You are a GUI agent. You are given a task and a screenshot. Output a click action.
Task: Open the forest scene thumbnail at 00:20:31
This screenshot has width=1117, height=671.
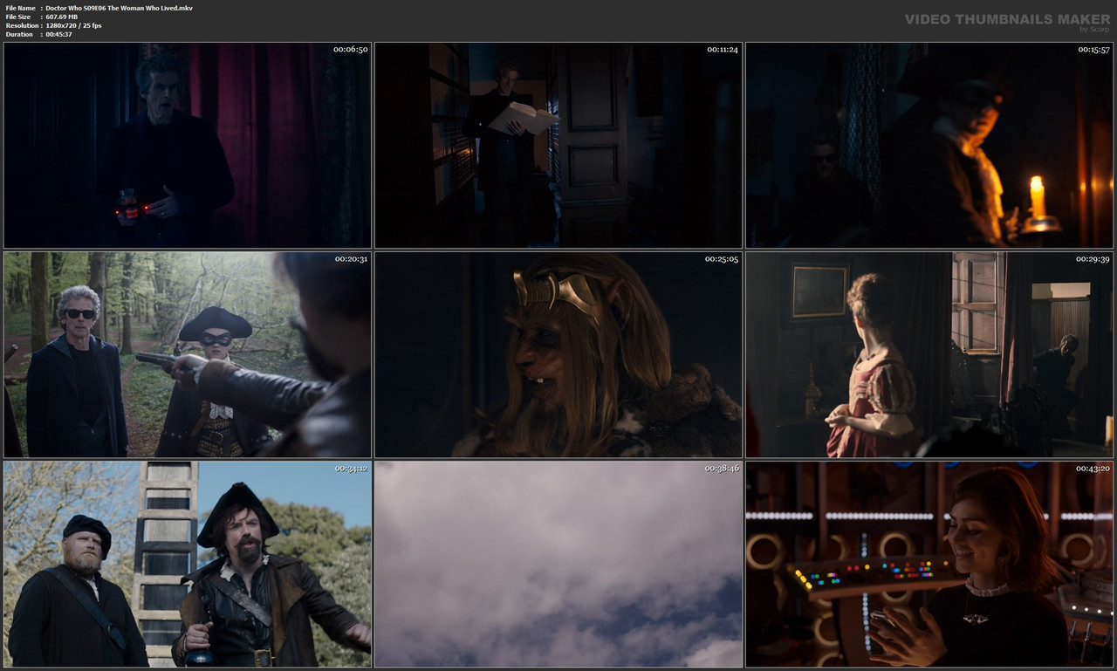(188, 355)
